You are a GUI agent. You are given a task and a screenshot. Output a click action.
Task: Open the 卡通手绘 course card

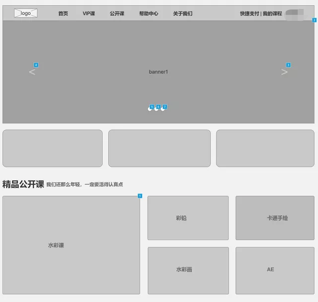275,218
